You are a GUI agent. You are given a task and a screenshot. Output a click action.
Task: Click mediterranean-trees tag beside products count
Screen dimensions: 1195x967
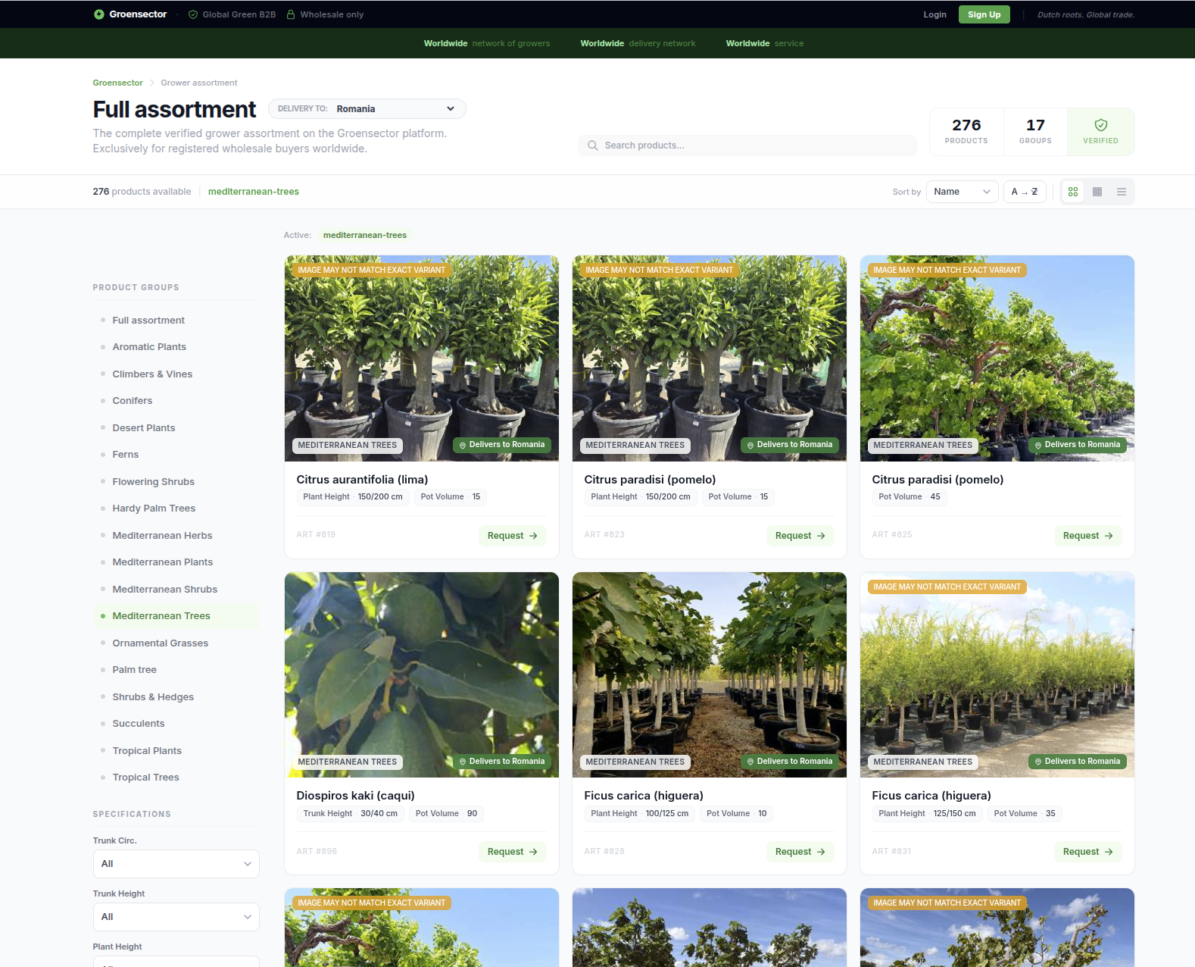(x=254, y=192)
